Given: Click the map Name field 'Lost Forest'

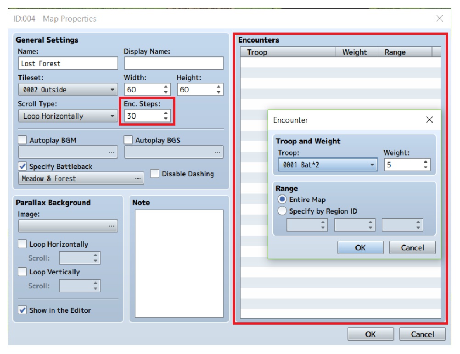Looking at the screenshot, I should pos(68,63).
